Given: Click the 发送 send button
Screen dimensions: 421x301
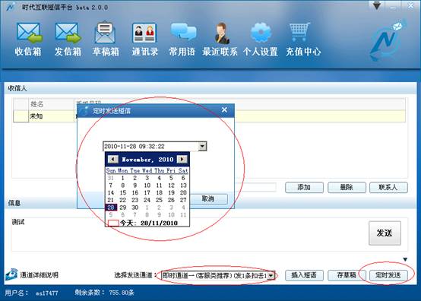Looking at the screenshot, I should pyautogui.click(x=385, y=233).
